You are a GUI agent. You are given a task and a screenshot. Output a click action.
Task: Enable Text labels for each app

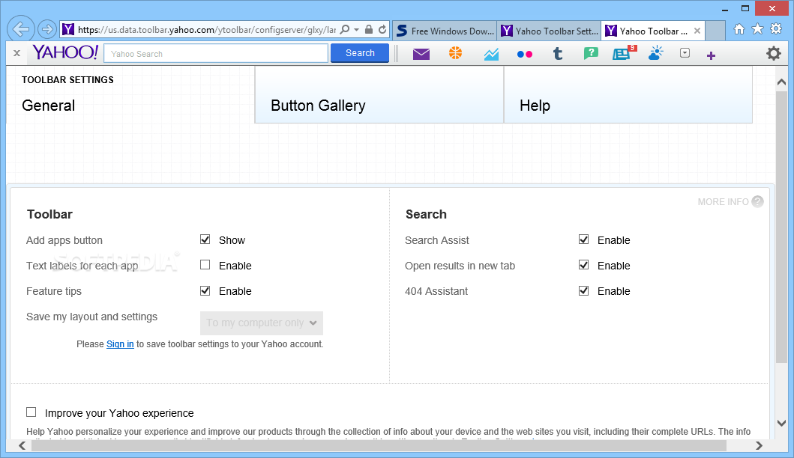205,264
